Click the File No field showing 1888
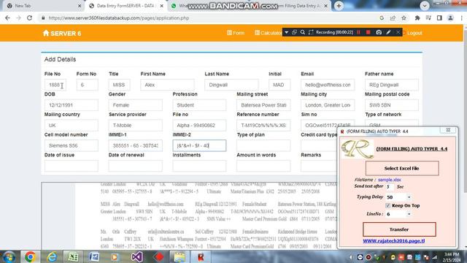Image resolution: width=467 pixels, height=263 pixels. [x=55, y=85]
